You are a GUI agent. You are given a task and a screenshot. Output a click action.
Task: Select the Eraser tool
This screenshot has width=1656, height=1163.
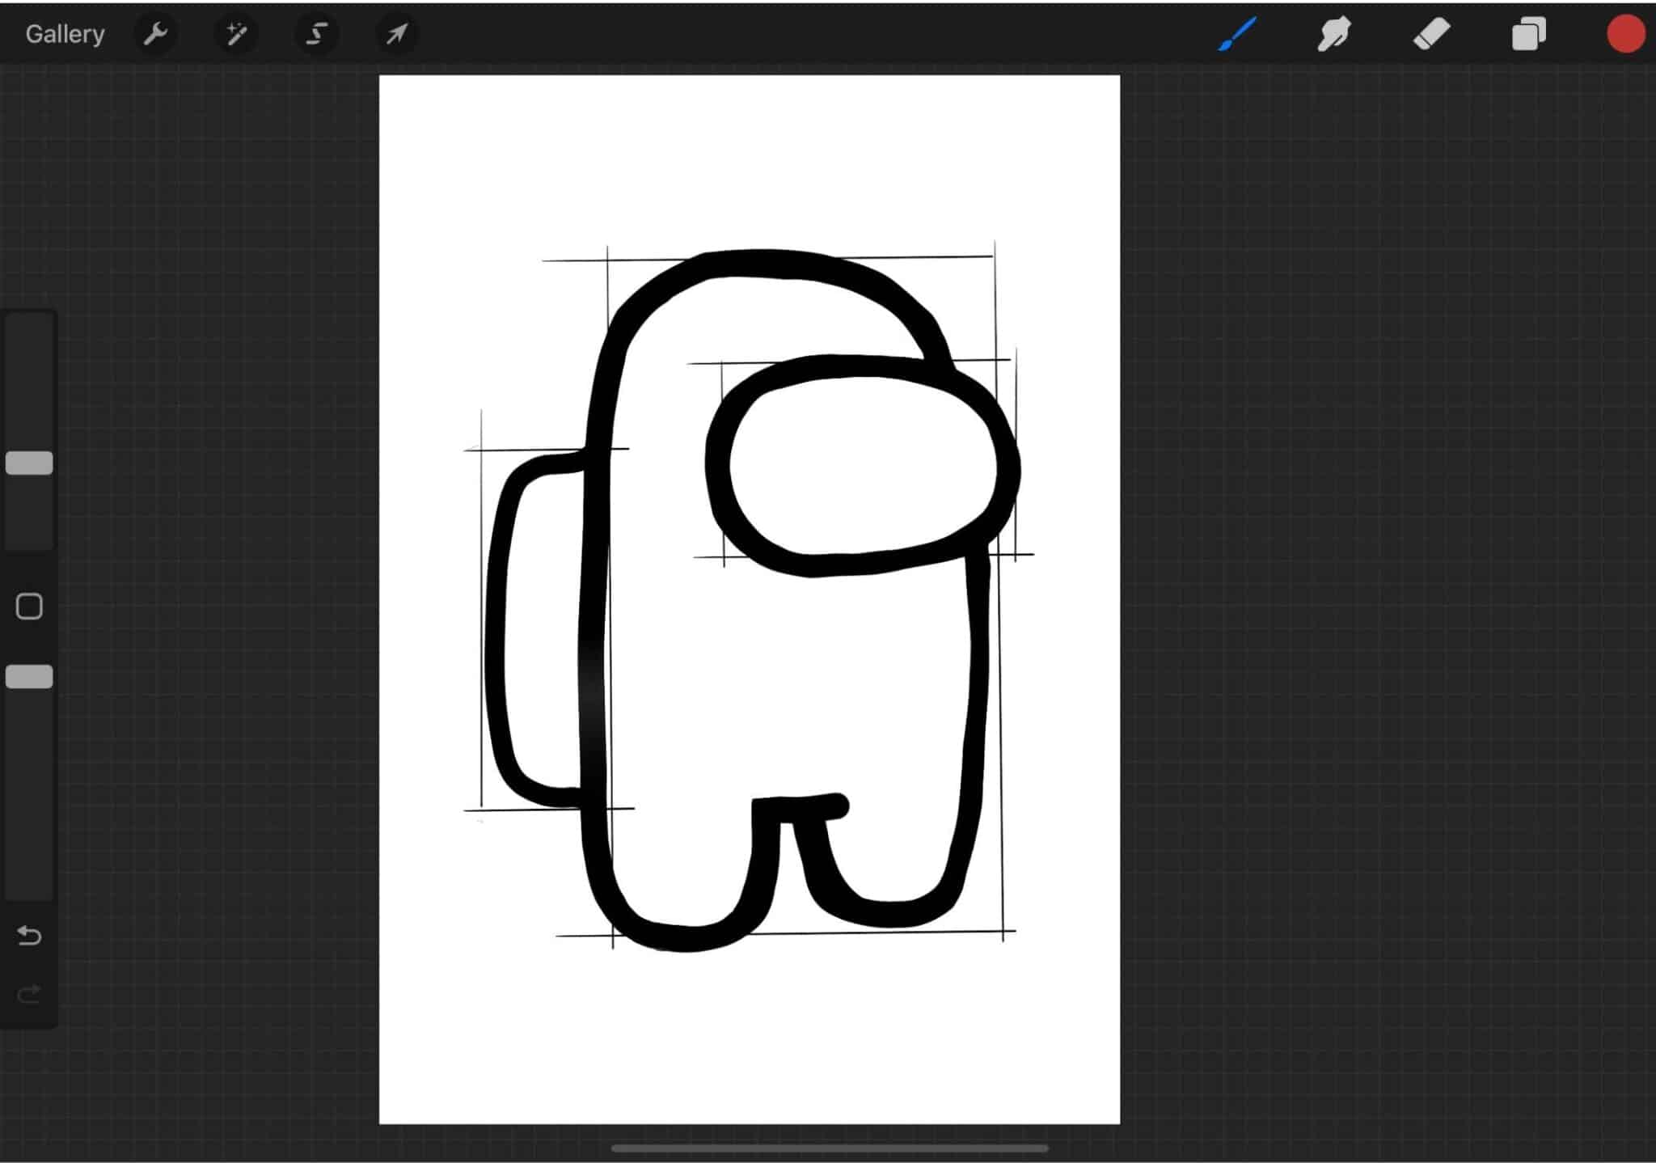tap(1431, 33)
